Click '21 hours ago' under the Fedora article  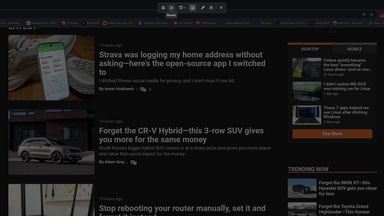point(334,74)
